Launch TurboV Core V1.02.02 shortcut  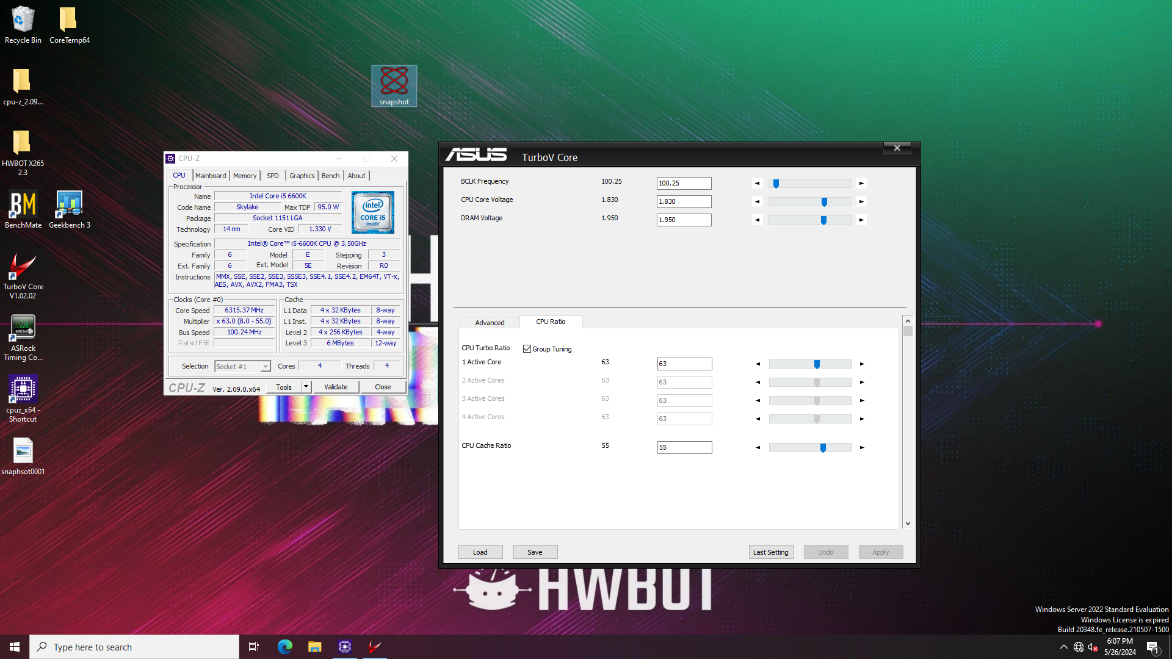23,276
